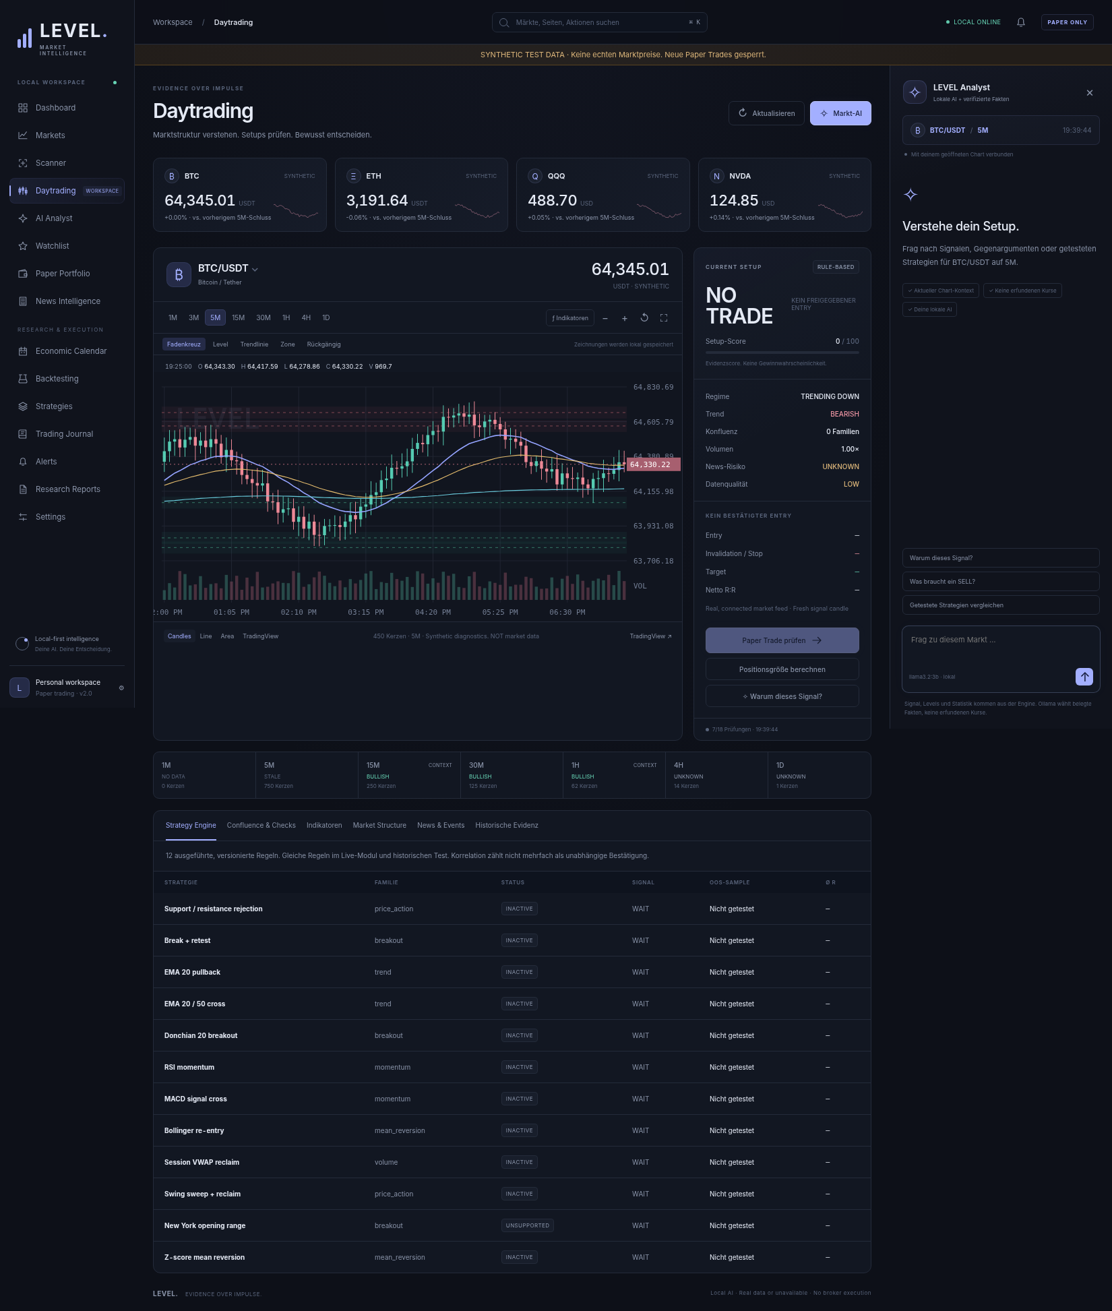Click Rückgängig to undo drawing
1112x1311 pixels.
pyautogui.click(x=324, y=344)
